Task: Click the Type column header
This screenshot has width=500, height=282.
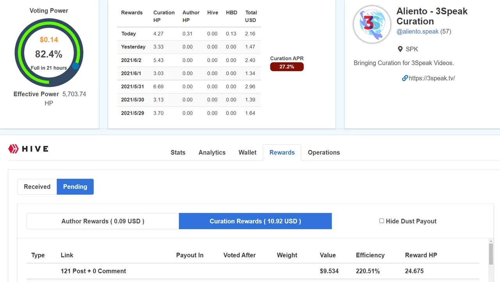Action: point(38,255)
